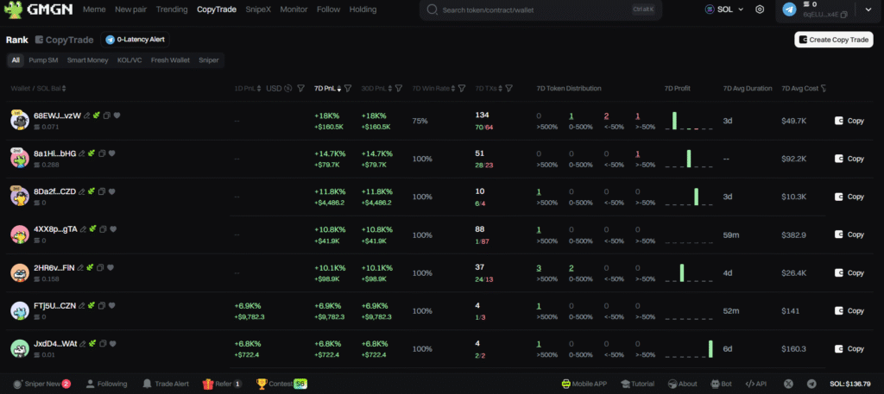Toggle the follow heart for 2HR6v...FiN
This screenshot has width=884, height=394.
110,267
